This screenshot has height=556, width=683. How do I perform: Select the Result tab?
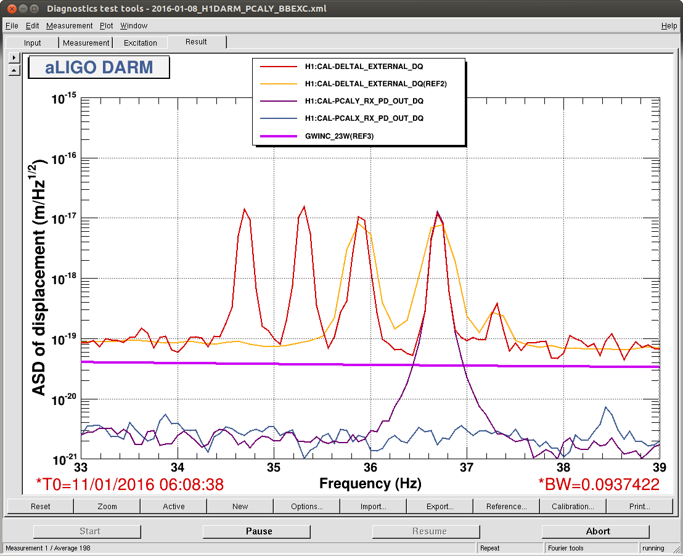pyautogui.click(x=197, y=42)
